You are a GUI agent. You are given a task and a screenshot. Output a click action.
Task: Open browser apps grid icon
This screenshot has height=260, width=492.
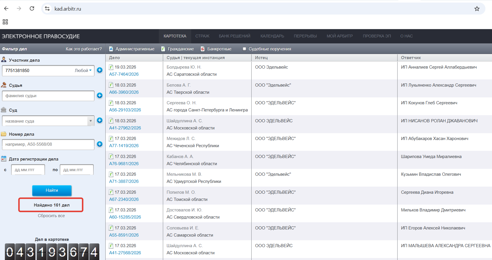pos(5,22)
